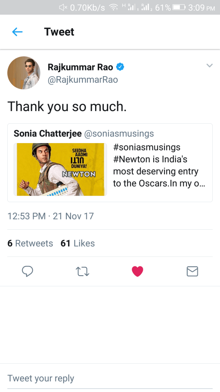Open Sonia Chatterjee's quoted tweet

110,162
